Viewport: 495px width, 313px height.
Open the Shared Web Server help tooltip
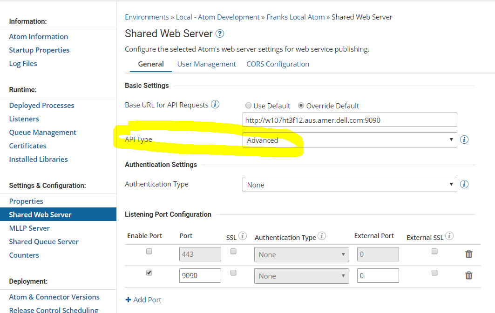[x=219, y=33]
